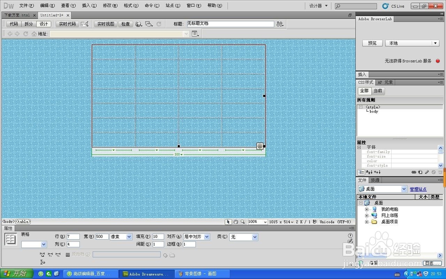Click the clear row heights icon
Screen dimensions: 446x279
(x=42, y=262)
